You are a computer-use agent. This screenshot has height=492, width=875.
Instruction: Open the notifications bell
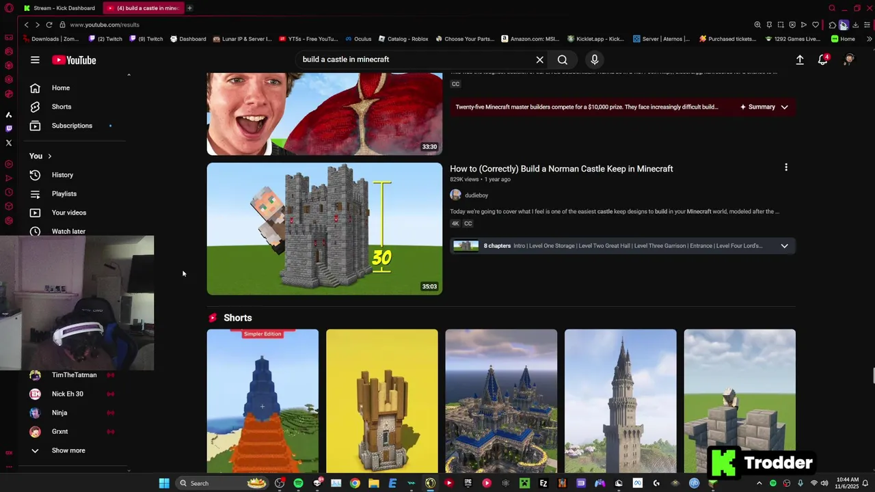823,60
